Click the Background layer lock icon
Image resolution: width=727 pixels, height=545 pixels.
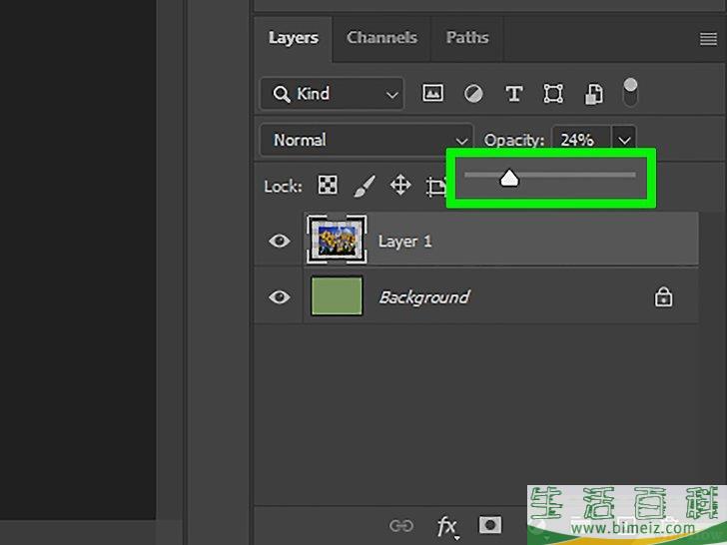pos(663,297)
